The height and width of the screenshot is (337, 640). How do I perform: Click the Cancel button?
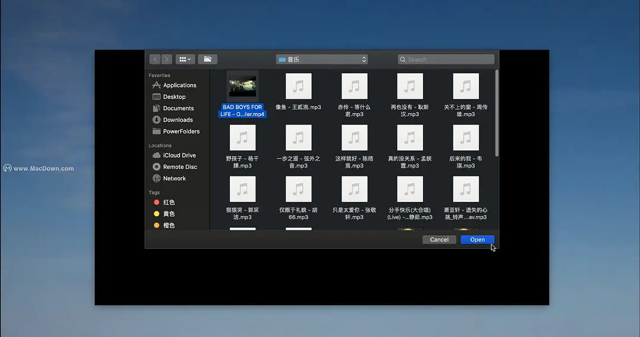tap(439, 239)
